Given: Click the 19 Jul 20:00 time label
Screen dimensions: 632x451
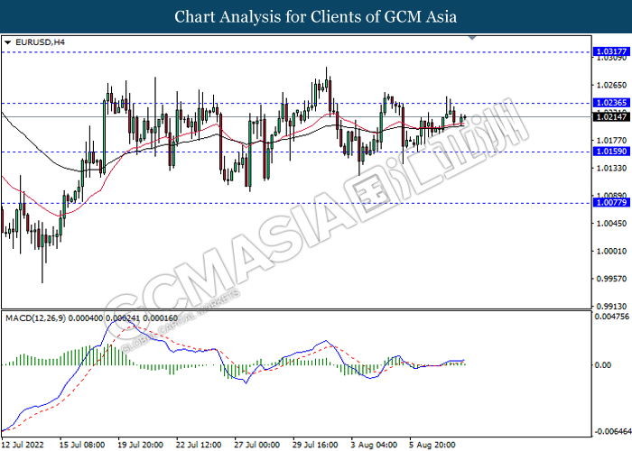Looking at the screenshot, I should [x=140, y=445].
